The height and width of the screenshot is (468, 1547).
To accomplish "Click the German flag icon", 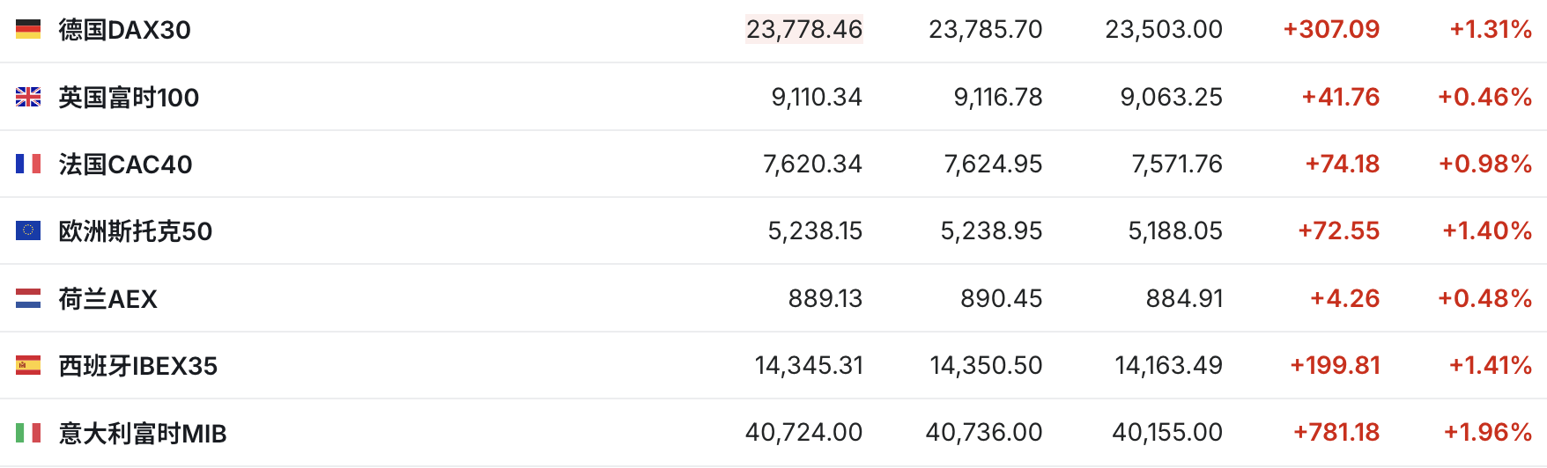I will click(28, 29).
